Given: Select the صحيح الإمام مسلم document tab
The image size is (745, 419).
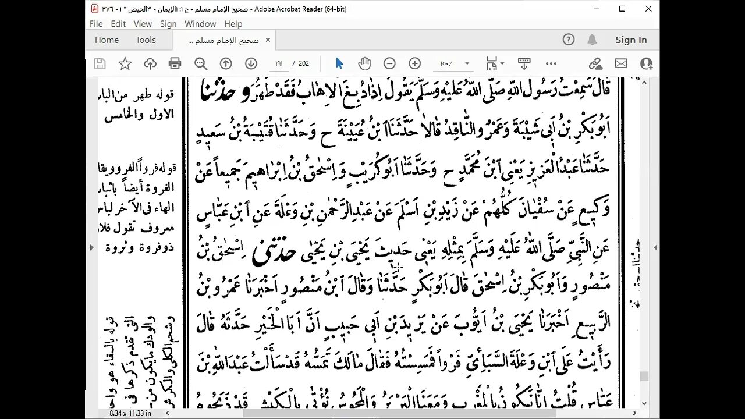Looking at the screenshot, I should (224, 40).
